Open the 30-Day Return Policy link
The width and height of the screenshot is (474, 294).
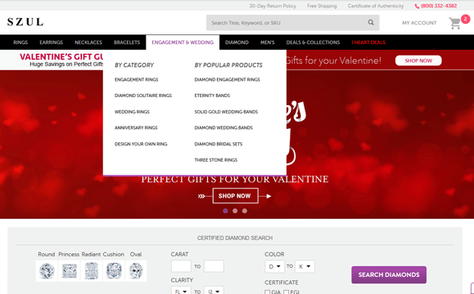(273, 6)
